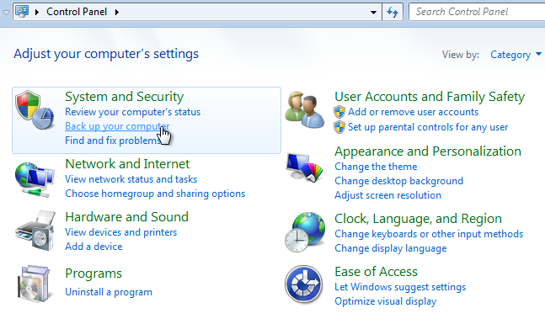Click the Network and Internet globe icon
The height and width of the screenshot is (324, 545).
click(x=35, y=179)
